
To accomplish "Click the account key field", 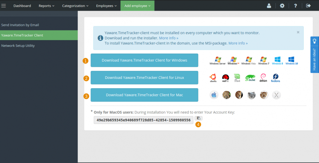I will [x=144, y=120].
